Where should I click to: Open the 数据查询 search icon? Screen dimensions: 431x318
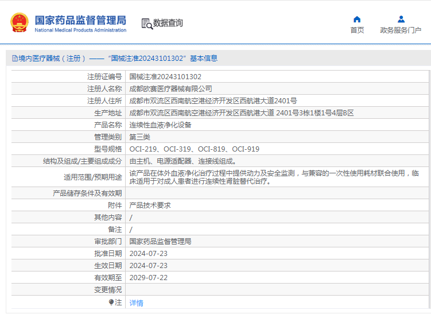pos(147,24)
